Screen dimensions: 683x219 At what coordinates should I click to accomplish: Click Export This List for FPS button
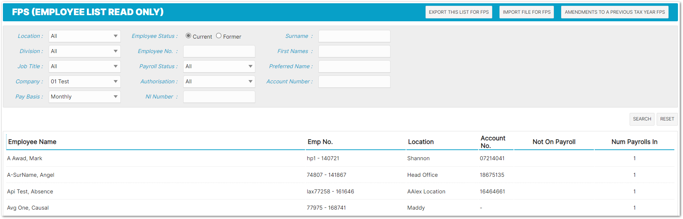[459, 12]
